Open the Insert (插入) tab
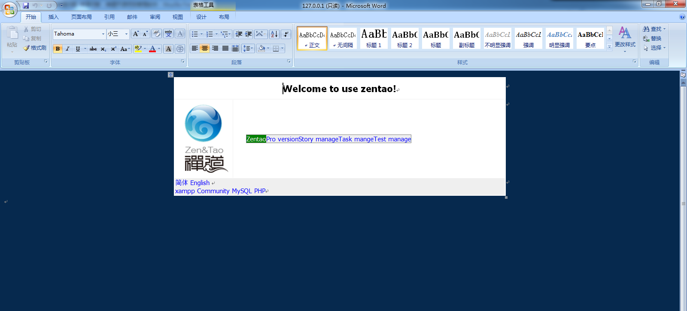The height and width of the screenshot is (311, 687). click(x=53, y=17)
